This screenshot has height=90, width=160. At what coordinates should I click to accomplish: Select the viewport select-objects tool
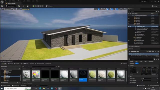click(x=95, y=9)
